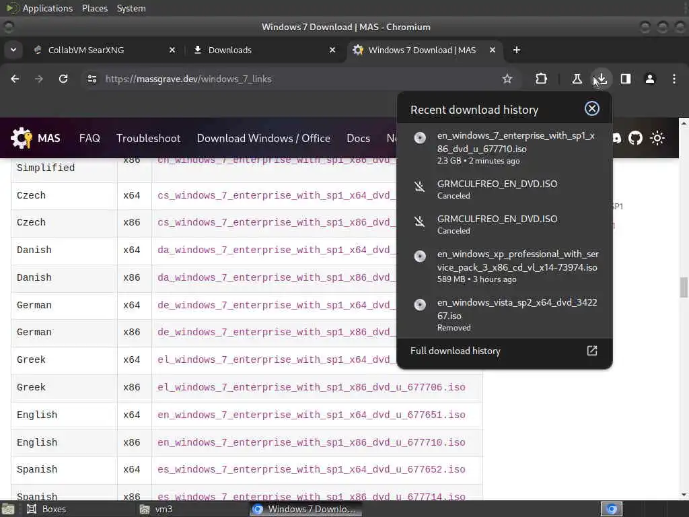Open the new tab plus button
The image size is (689, 517).
pyautogui.click(x=517, y=50)
